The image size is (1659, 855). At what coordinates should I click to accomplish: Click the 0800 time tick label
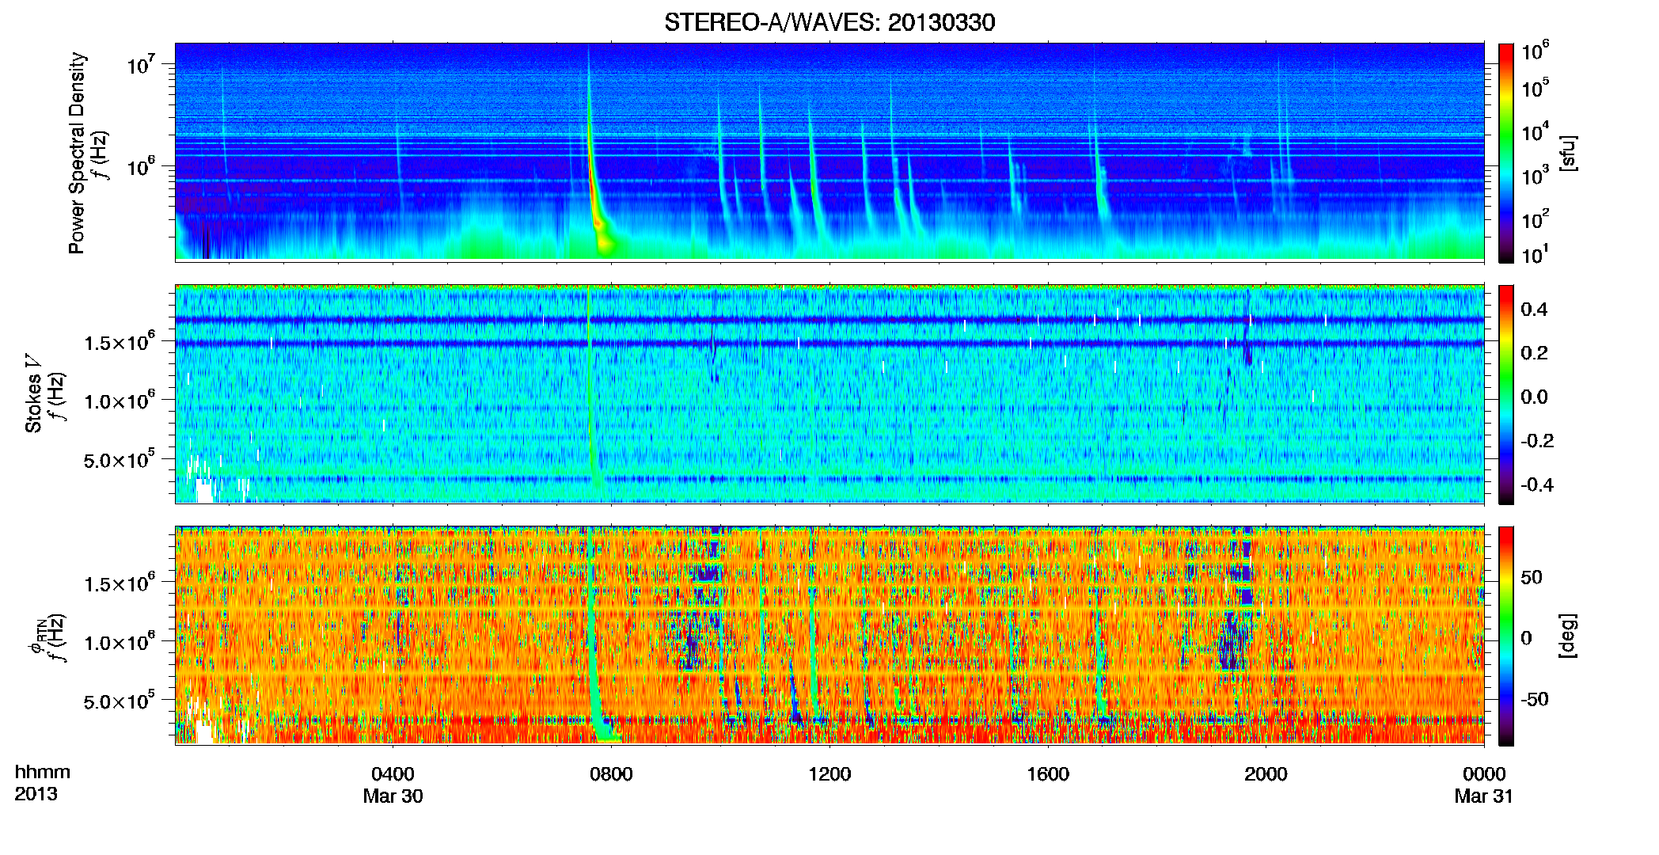611,774
